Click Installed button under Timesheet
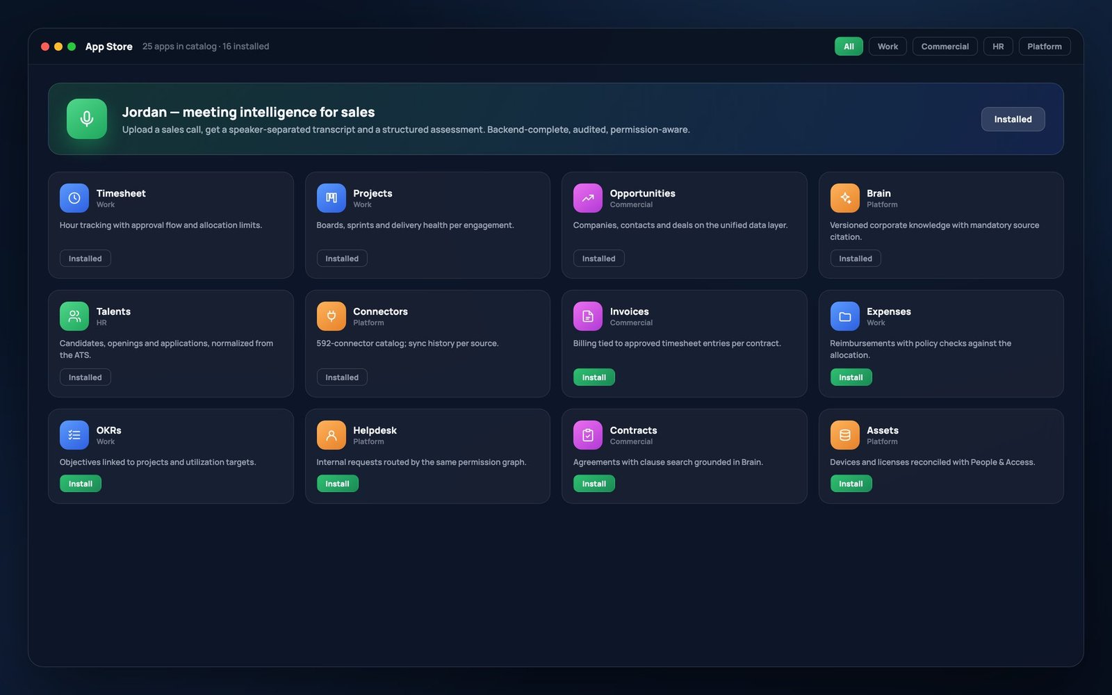Image resolution: width=1112 pixels, height=695 pixels. [85, 259]
